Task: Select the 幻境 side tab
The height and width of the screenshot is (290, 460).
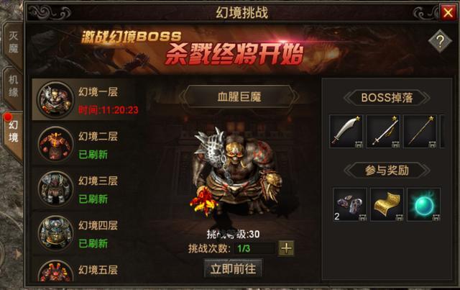Action: (x=13, y=132)
